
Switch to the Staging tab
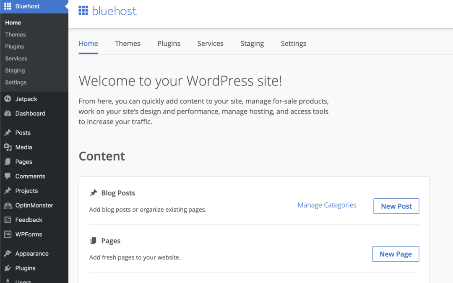coord(252,43)
